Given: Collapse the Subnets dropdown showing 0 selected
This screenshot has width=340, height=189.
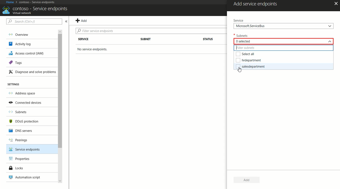Looking at the screenshot, I should click(283, 41).
